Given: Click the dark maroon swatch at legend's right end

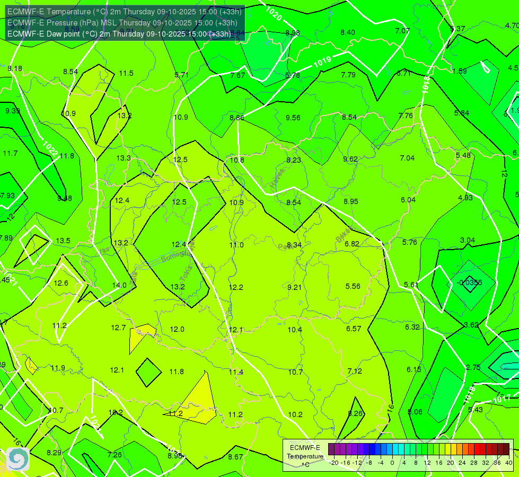Looking at the screenshot, I should click(506, 449).
